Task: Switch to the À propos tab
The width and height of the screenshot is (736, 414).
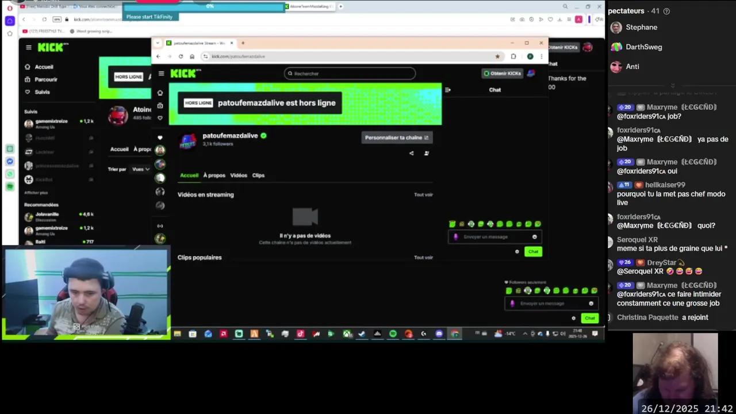Action: (214, 175)
